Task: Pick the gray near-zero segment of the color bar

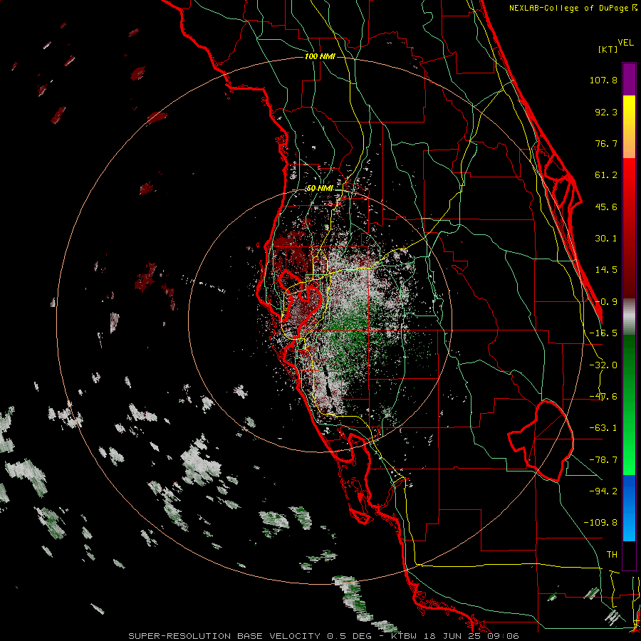Action: point(629,317)
